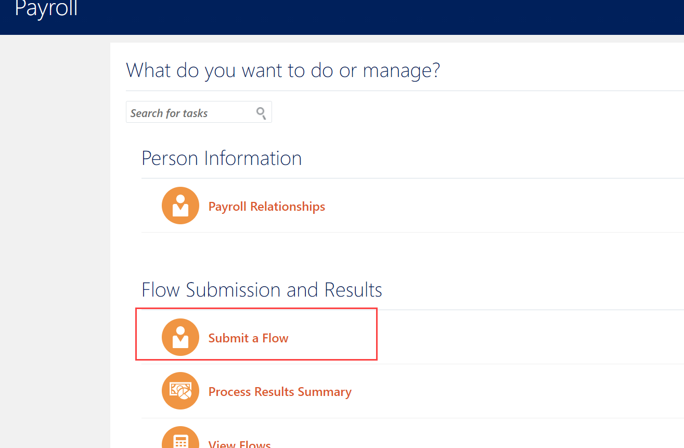Click the Person Information section heading
The height and width of the screenshot is (448, 684).
click(222, 158)
